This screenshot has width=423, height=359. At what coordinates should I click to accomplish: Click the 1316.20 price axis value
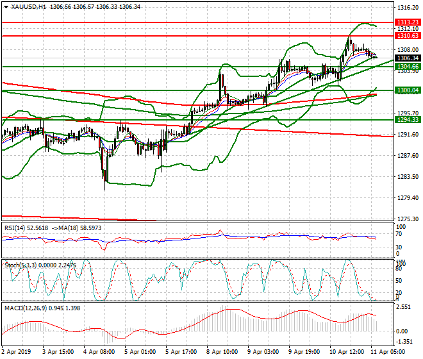tap(408, 8)
